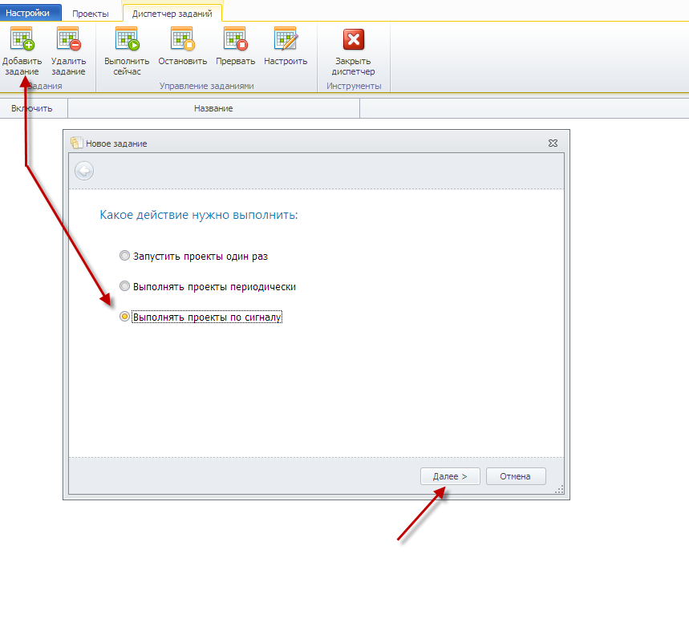This screenshot has height=643, width=689.
Task: Select "Запустить проекты один раз" radio option
Action: [125, 256]
